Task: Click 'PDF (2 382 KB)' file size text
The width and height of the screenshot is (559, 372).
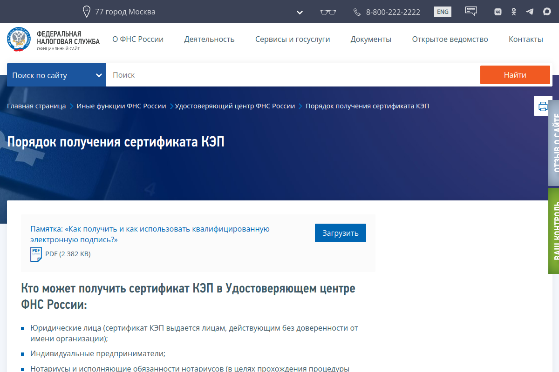Action: [68, 254]
